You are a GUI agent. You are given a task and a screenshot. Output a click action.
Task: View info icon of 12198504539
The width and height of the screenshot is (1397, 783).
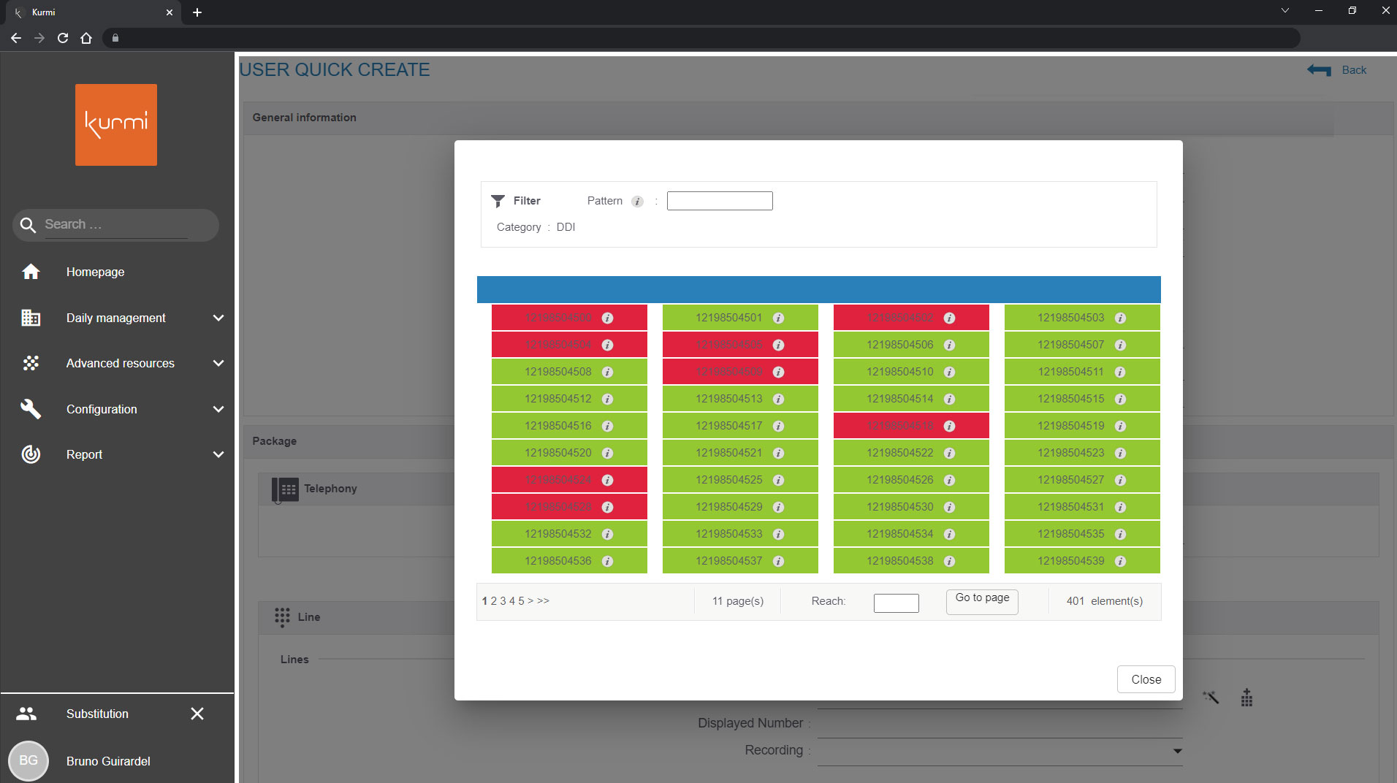point(1120,561)
